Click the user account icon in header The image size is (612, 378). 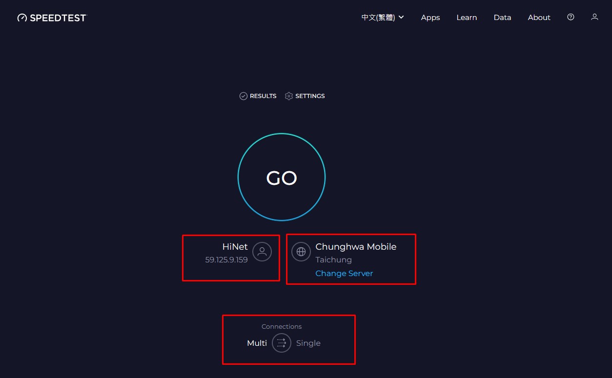594,17
